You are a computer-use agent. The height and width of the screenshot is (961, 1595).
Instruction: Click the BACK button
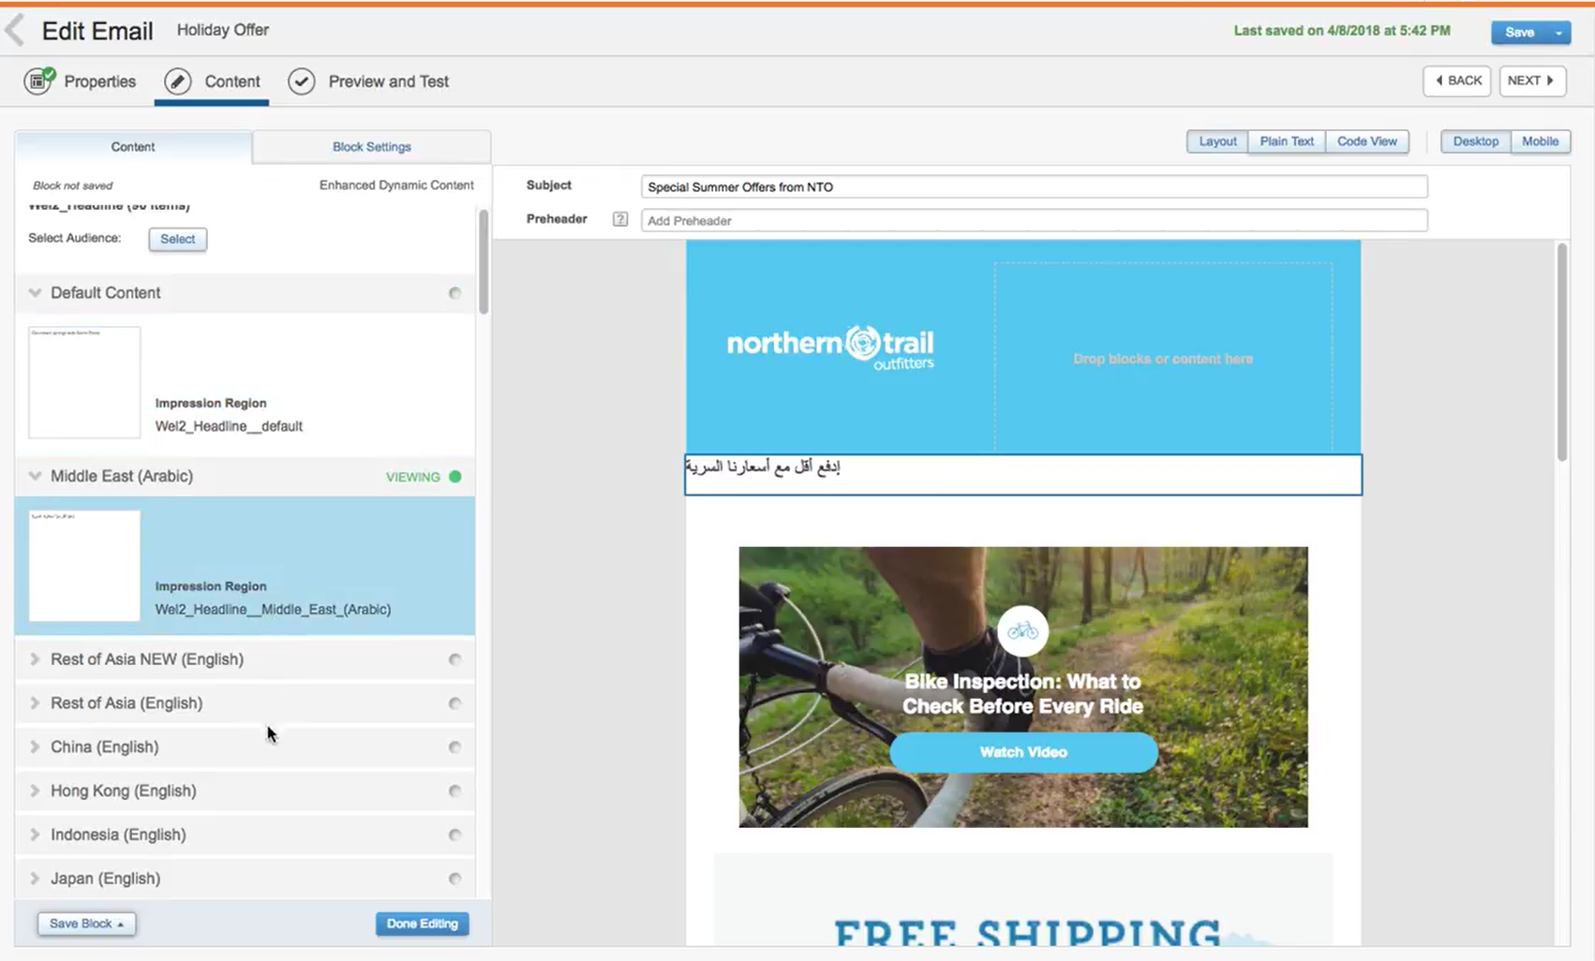point(1457,81)
